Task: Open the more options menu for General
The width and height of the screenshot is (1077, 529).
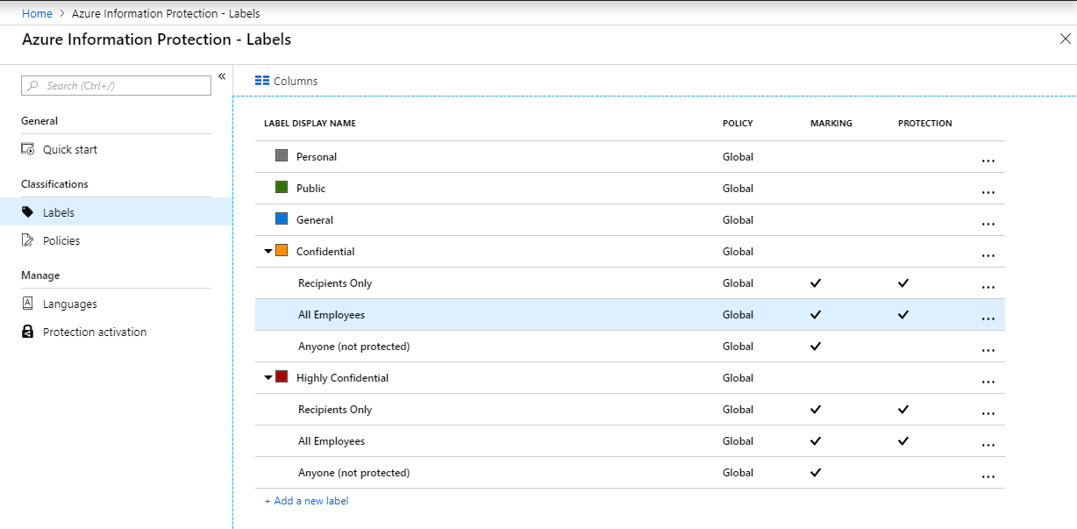Action: (988, 224)
